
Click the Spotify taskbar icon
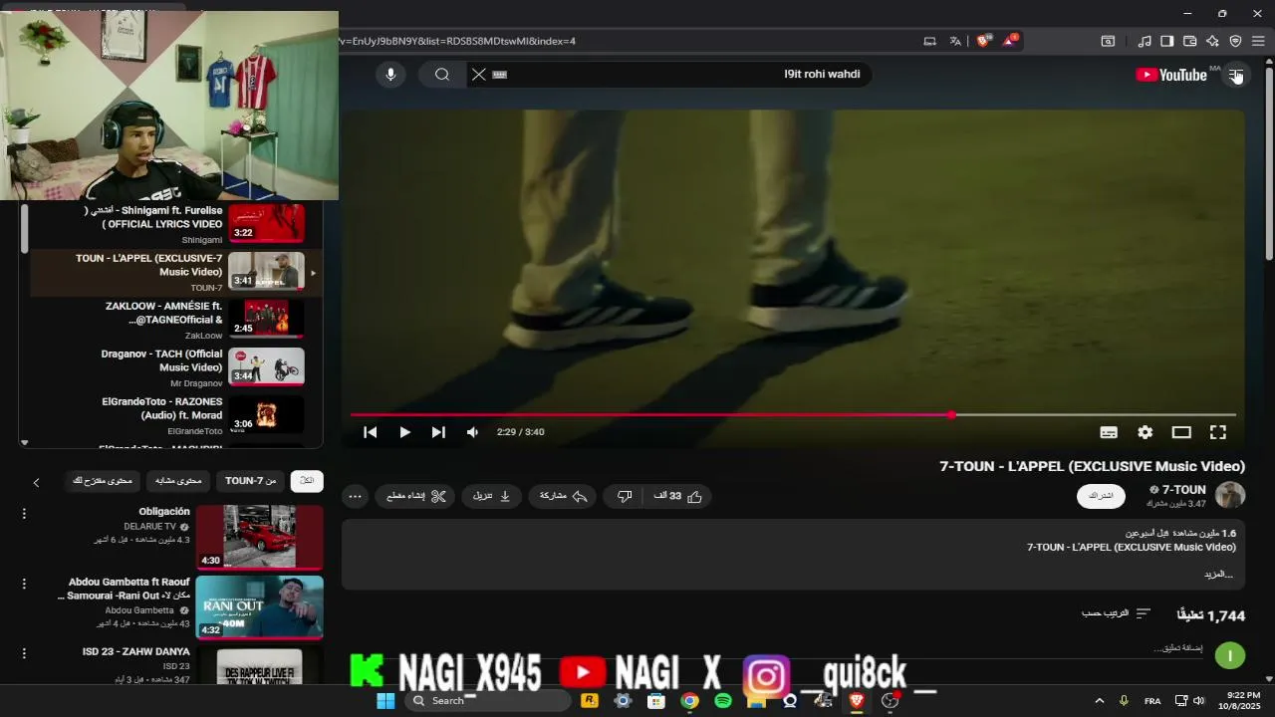point(723,701)
